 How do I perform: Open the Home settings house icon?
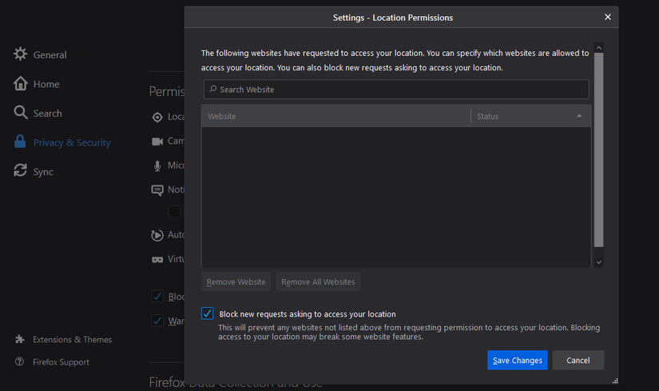(x=20, y=83)
